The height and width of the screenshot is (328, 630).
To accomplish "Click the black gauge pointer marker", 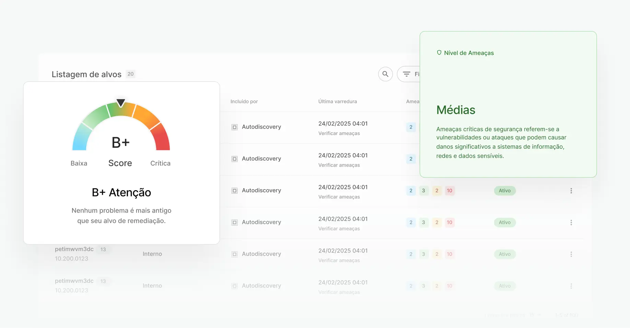I will point(121,102).
